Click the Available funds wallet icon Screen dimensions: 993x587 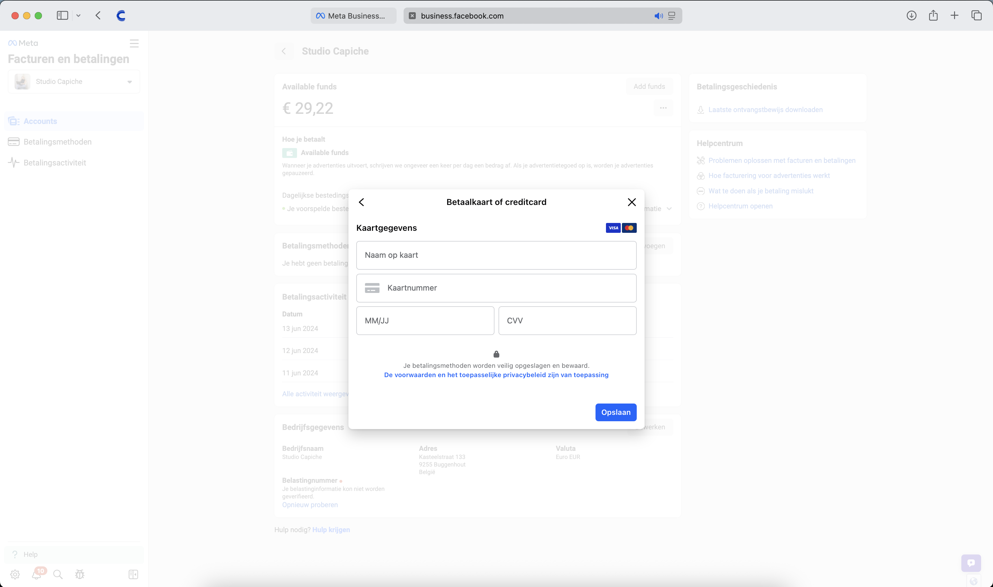click(x=289, y=153)
